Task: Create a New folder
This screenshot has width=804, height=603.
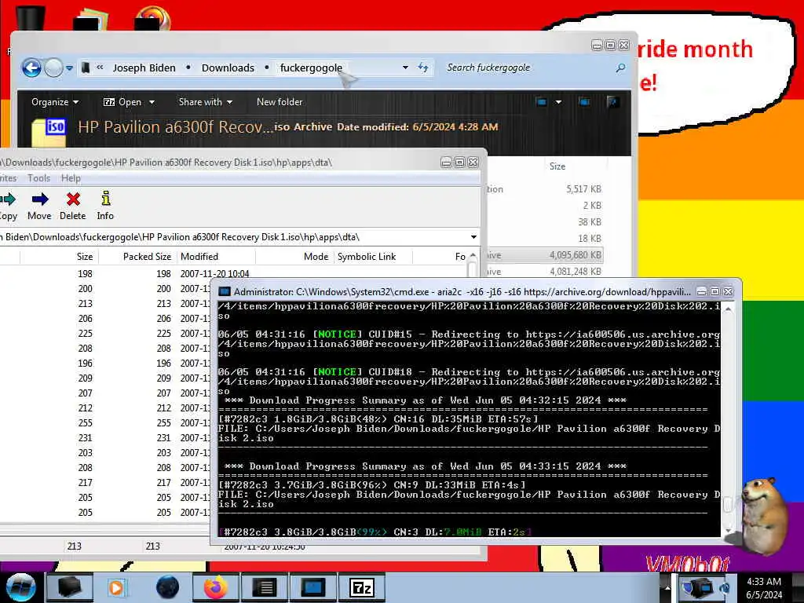Action: coord(280,102)
